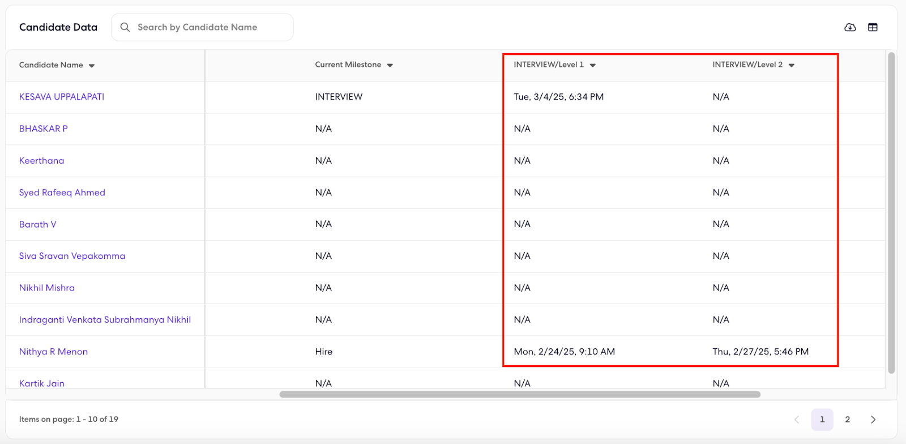Sort by Candidate Name dropdown arrow
906x444 pixels.
(92, 66)
